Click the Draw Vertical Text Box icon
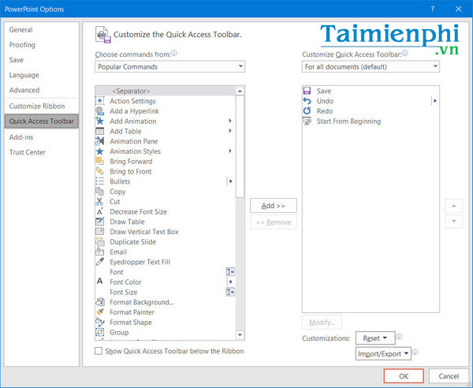Image resolution: width=473 pixels, height=388 pixels. [x=100, y=231]
